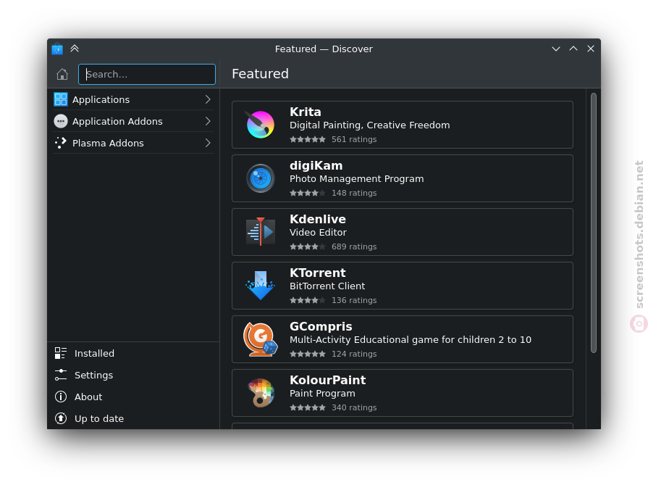Click the Kdenlive app icon
This screenshot has width=648, height=485.
pos(261,232)
